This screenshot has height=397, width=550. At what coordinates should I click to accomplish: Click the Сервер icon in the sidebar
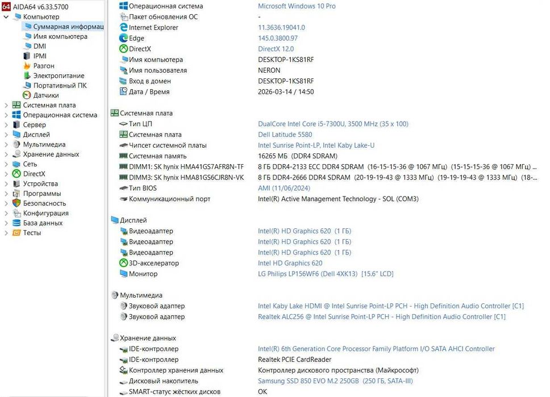point(16,124)
